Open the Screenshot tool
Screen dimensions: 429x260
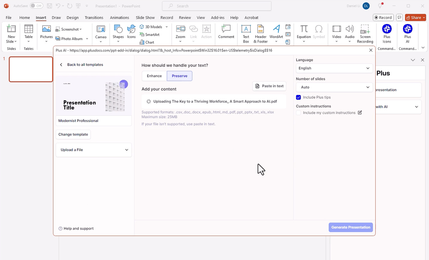(x=69, y=29)
